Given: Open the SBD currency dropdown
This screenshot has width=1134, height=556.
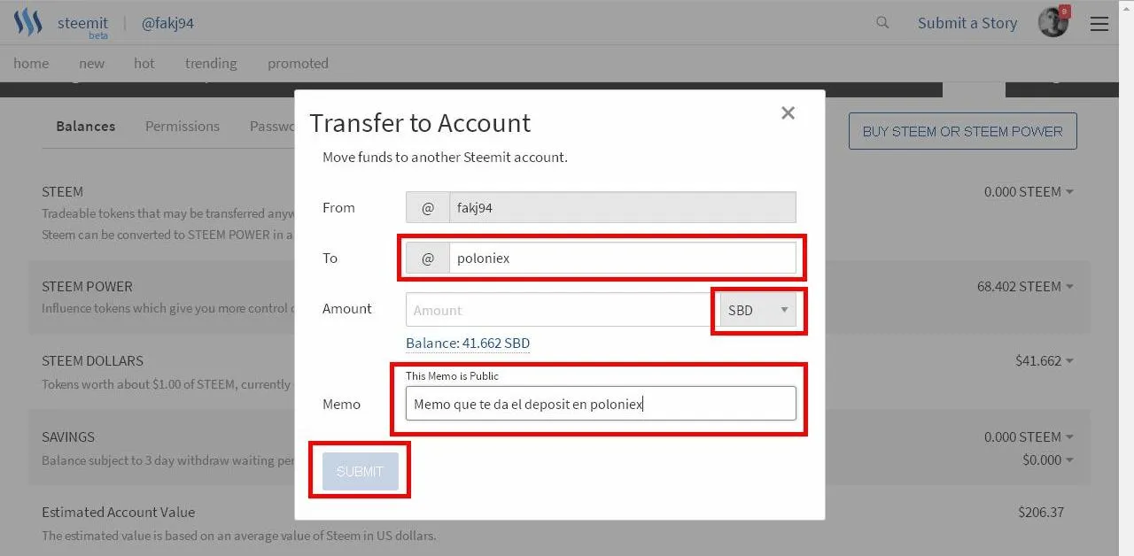Looking at the screenshot, I should 757,310.
